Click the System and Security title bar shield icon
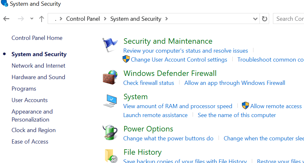304x163 pixels. coord(4,3)
